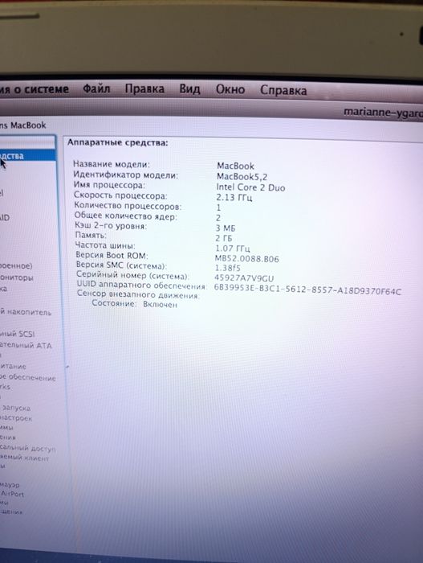Open the app menu ending in 'о системе'
This screenshot has height=563, width=423.
34,88
